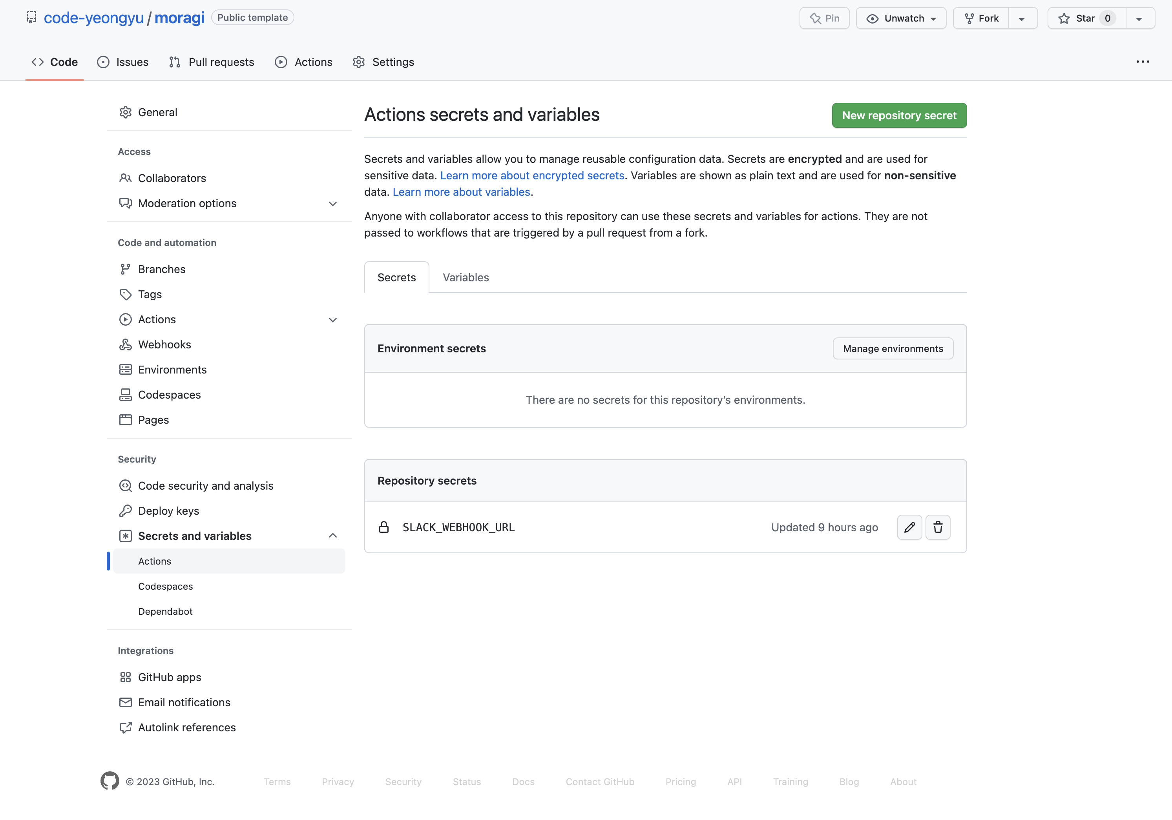Expand Moderation options in the sidebar

point(333,204)
